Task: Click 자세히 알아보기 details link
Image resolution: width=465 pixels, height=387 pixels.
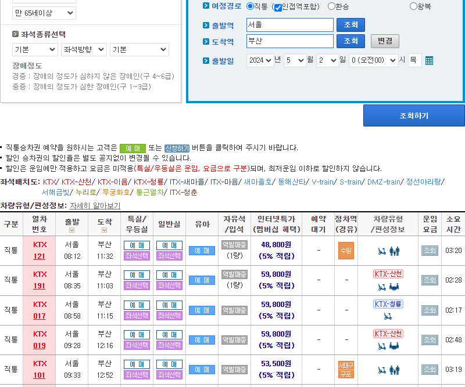Action: click(95, 206)
